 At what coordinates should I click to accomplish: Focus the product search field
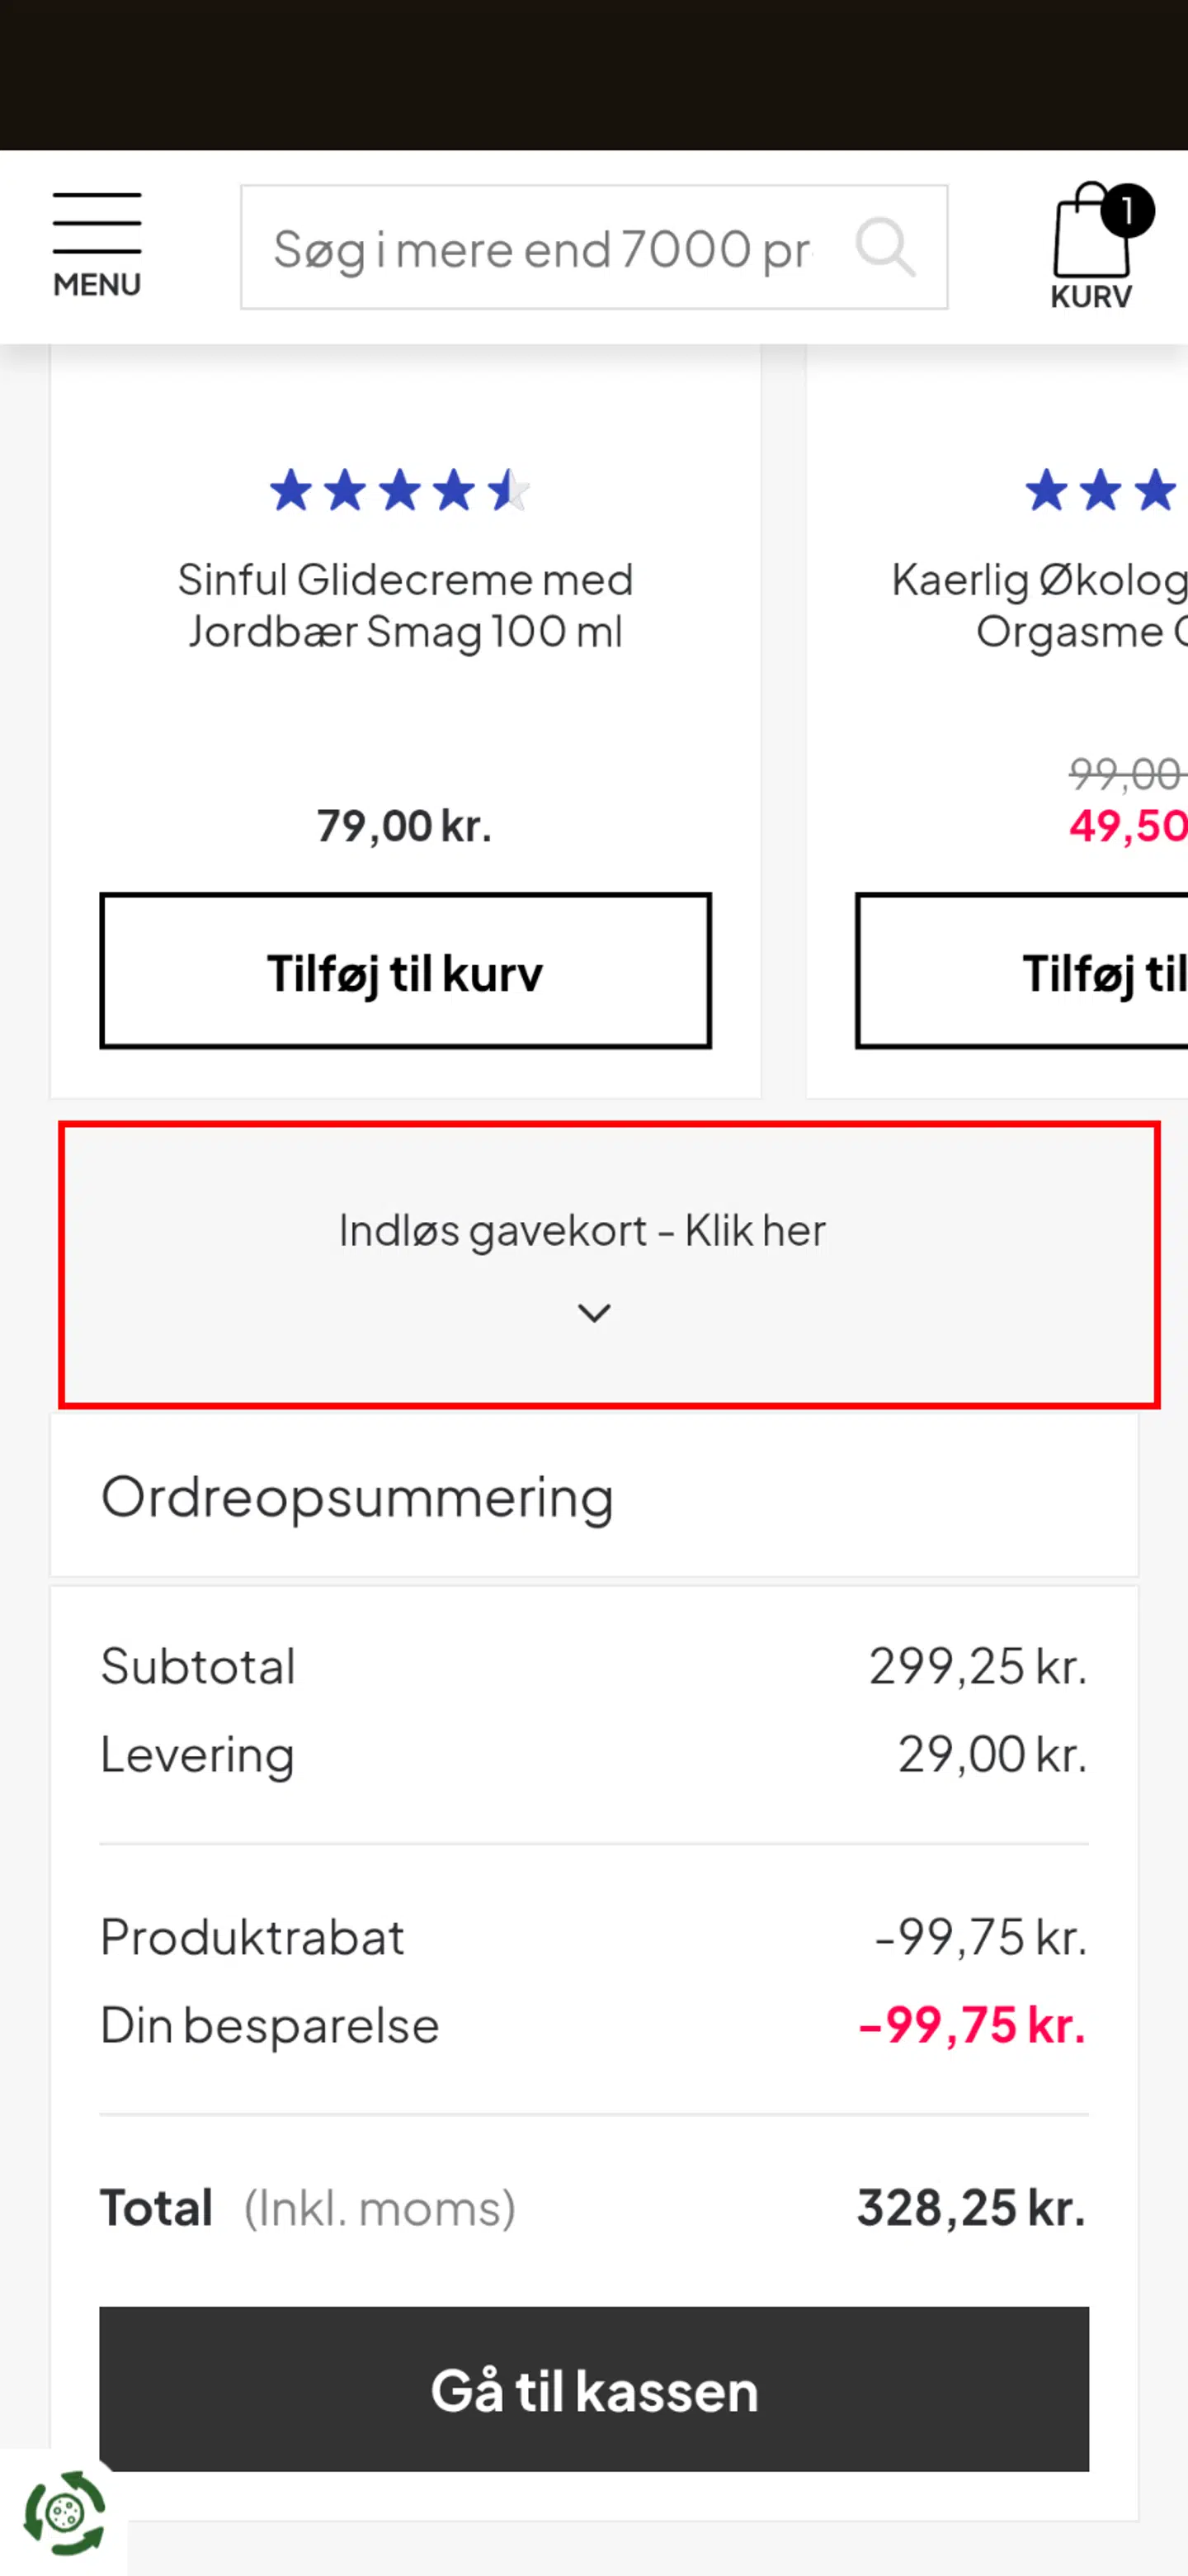(544, 249)
